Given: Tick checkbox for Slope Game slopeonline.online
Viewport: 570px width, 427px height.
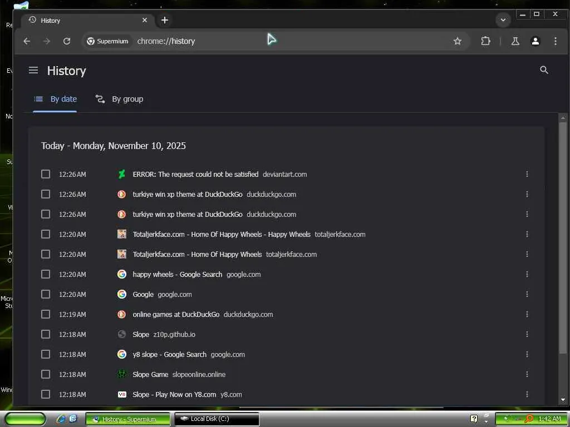Looking at the screenshot, I should (x=46, y=374).
